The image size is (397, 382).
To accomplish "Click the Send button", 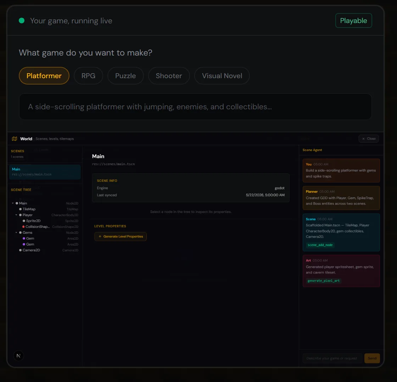I will click(372, 358).
